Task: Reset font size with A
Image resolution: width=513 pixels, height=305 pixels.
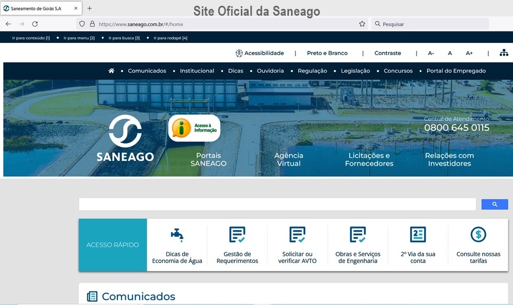Action: (x=450, y=53)
